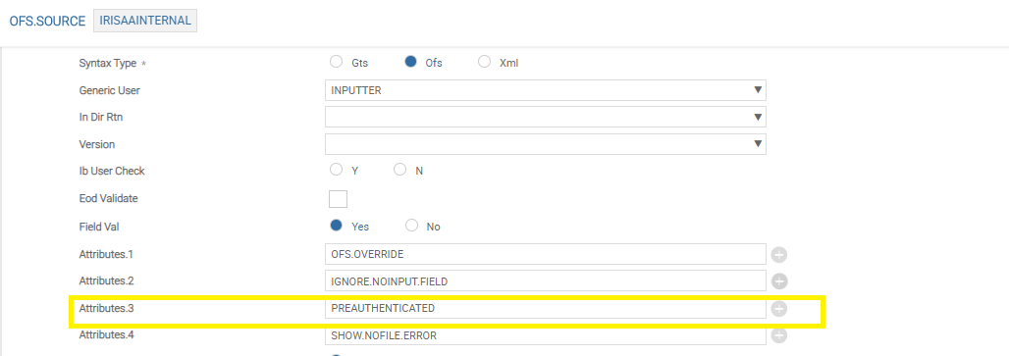
Task: Select the Xml syntax type option
Action: click(x=485, y=63)
